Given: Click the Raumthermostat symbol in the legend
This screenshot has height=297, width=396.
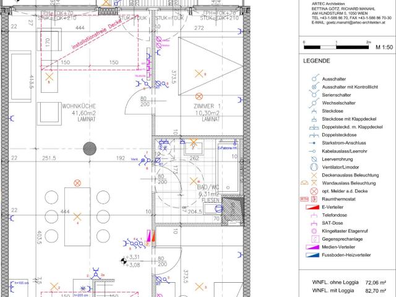Looking at the screenshot, I should [314, 199].
